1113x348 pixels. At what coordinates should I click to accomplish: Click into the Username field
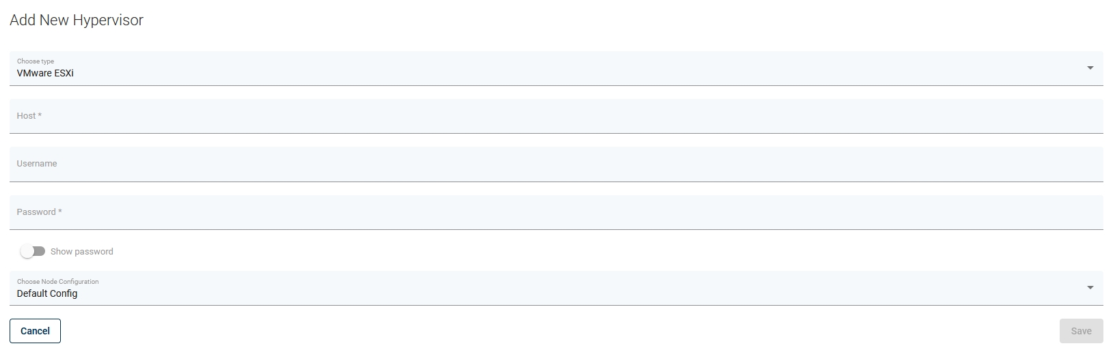547,164
